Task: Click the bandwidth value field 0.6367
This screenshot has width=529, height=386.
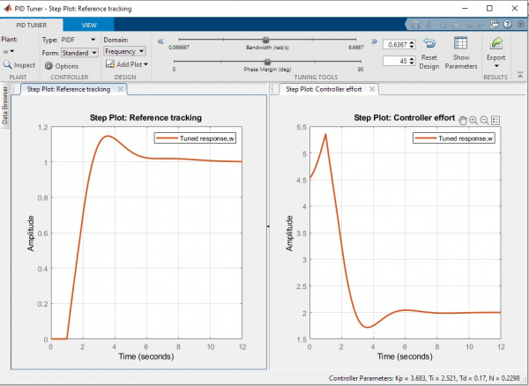Action: pos(395,44)
